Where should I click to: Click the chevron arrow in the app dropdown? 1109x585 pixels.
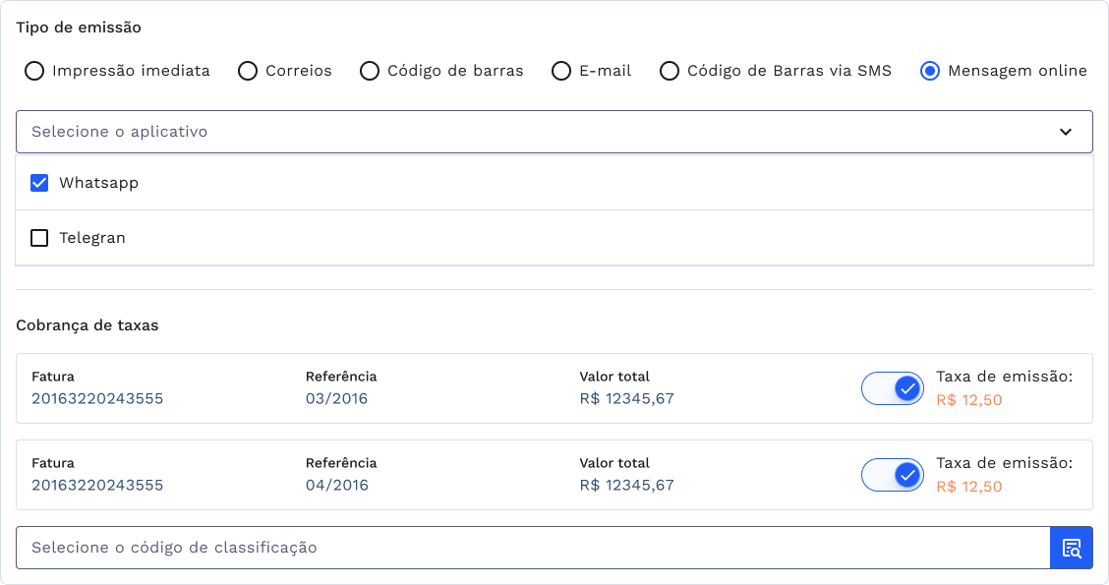(1066, 132)
